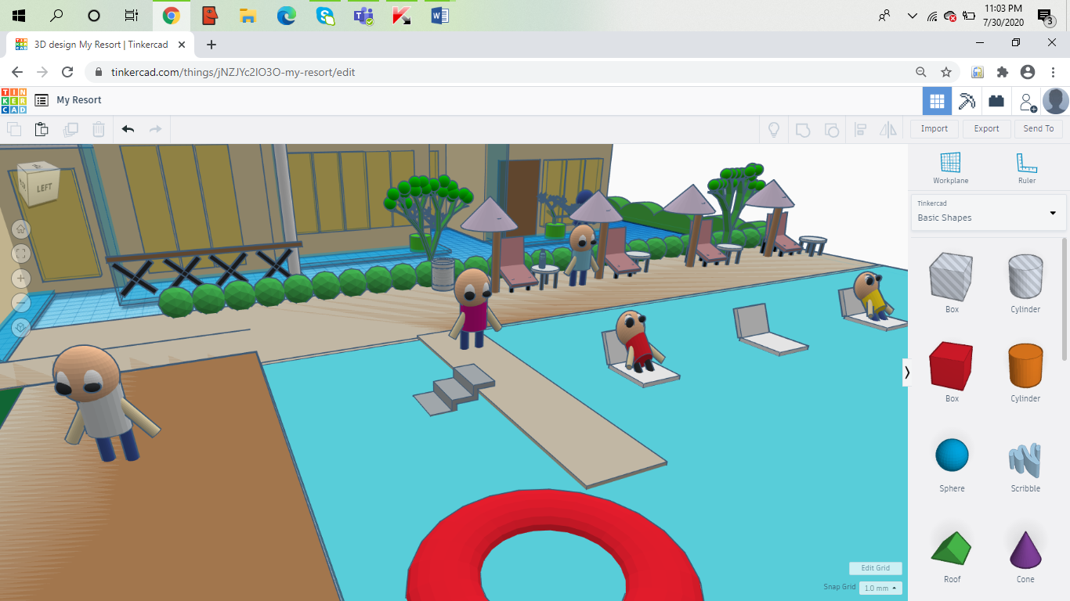1070x601 pixels.
Task: Zoom out on the canvas
Action: click(21, 303)
